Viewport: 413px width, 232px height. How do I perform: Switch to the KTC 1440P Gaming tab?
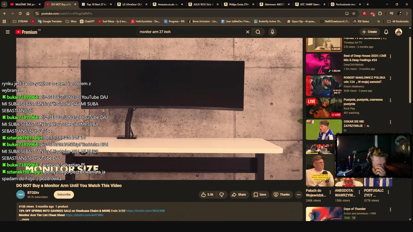[x=309, y=5]
